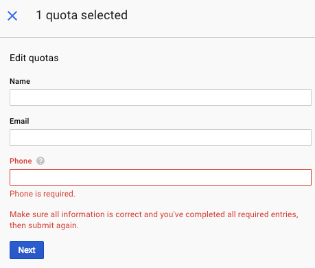This screenshot has height=268, width=315.
Task: Click the red Phone label
Action: pos(21,161)
